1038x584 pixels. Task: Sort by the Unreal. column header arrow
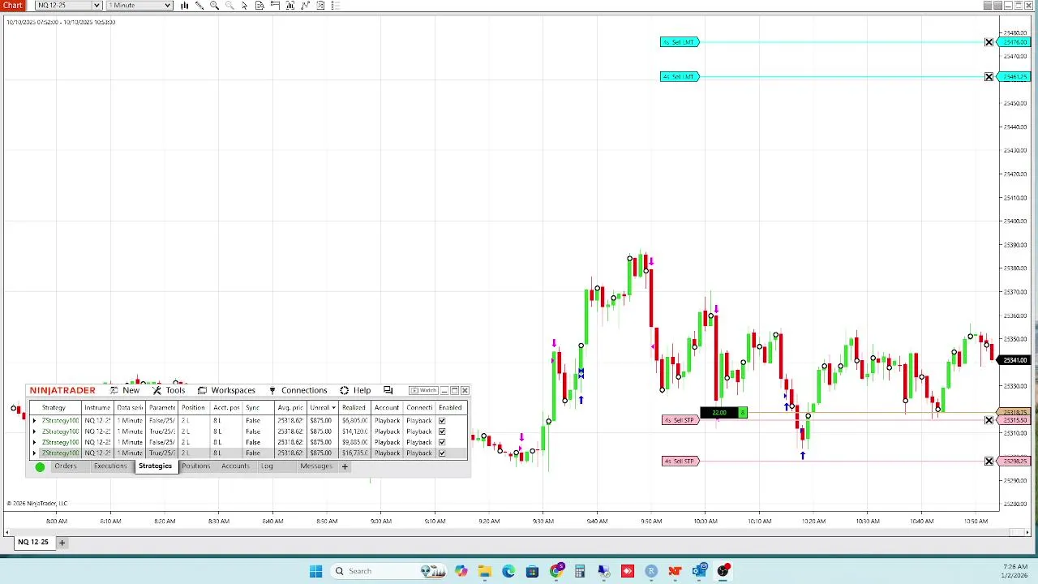pos(333,408)
